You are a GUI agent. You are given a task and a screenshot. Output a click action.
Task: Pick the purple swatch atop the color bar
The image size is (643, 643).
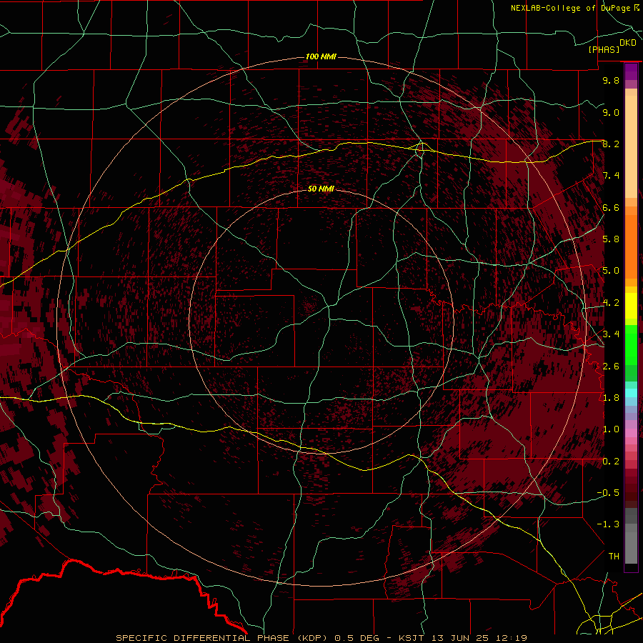631,72
